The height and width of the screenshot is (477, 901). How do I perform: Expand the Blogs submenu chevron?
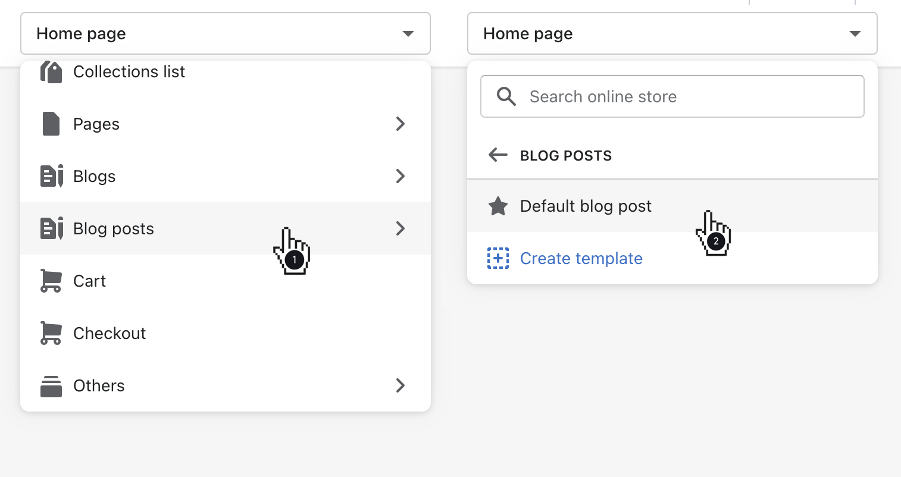pyautogui.click(x=400, y=176)
